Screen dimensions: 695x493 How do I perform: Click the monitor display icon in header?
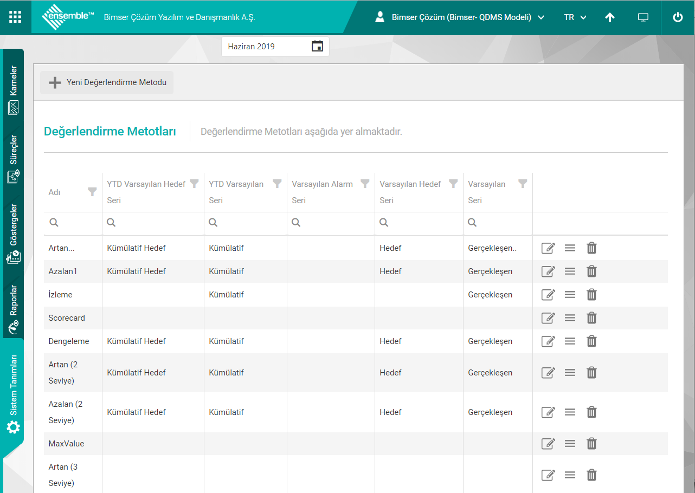[643, 17]
